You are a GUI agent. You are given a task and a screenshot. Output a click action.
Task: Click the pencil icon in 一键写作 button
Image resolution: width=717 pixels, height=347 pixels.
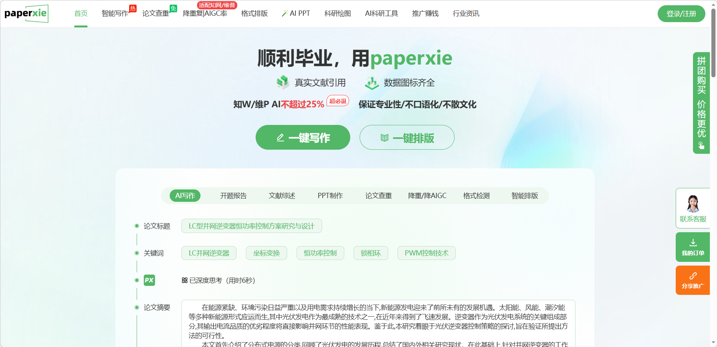tap(280, 138)
